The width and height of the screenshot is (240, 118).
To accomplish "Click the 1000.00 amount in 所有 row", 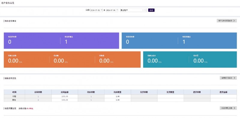I will coord(64,100).
